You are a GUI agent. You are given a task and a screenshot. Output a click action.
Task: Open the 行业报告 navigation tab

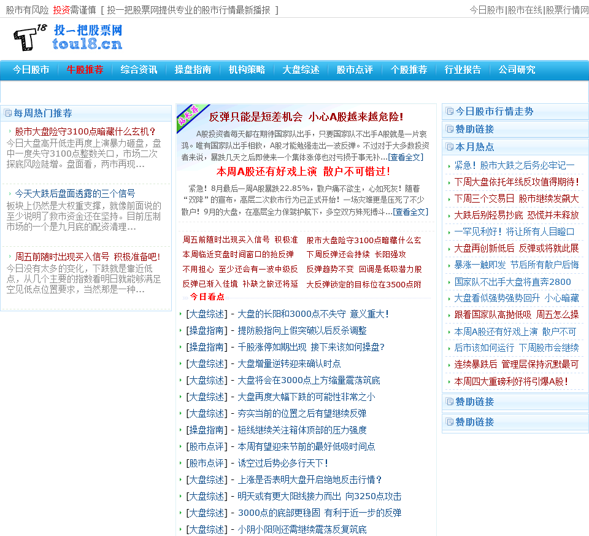(x=463, y=69)
